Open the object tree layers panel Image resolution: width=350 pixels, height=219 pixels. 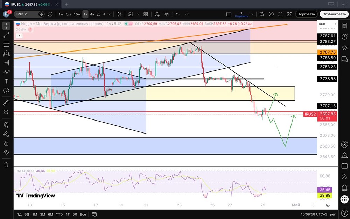point(344,48)
